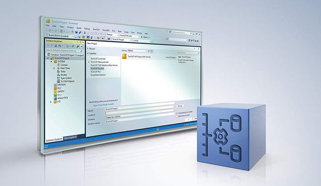Open the TwinCAT RT (x64) platform dropdown
The width and height of the screenshot is (321, 186).
(129, 36)
